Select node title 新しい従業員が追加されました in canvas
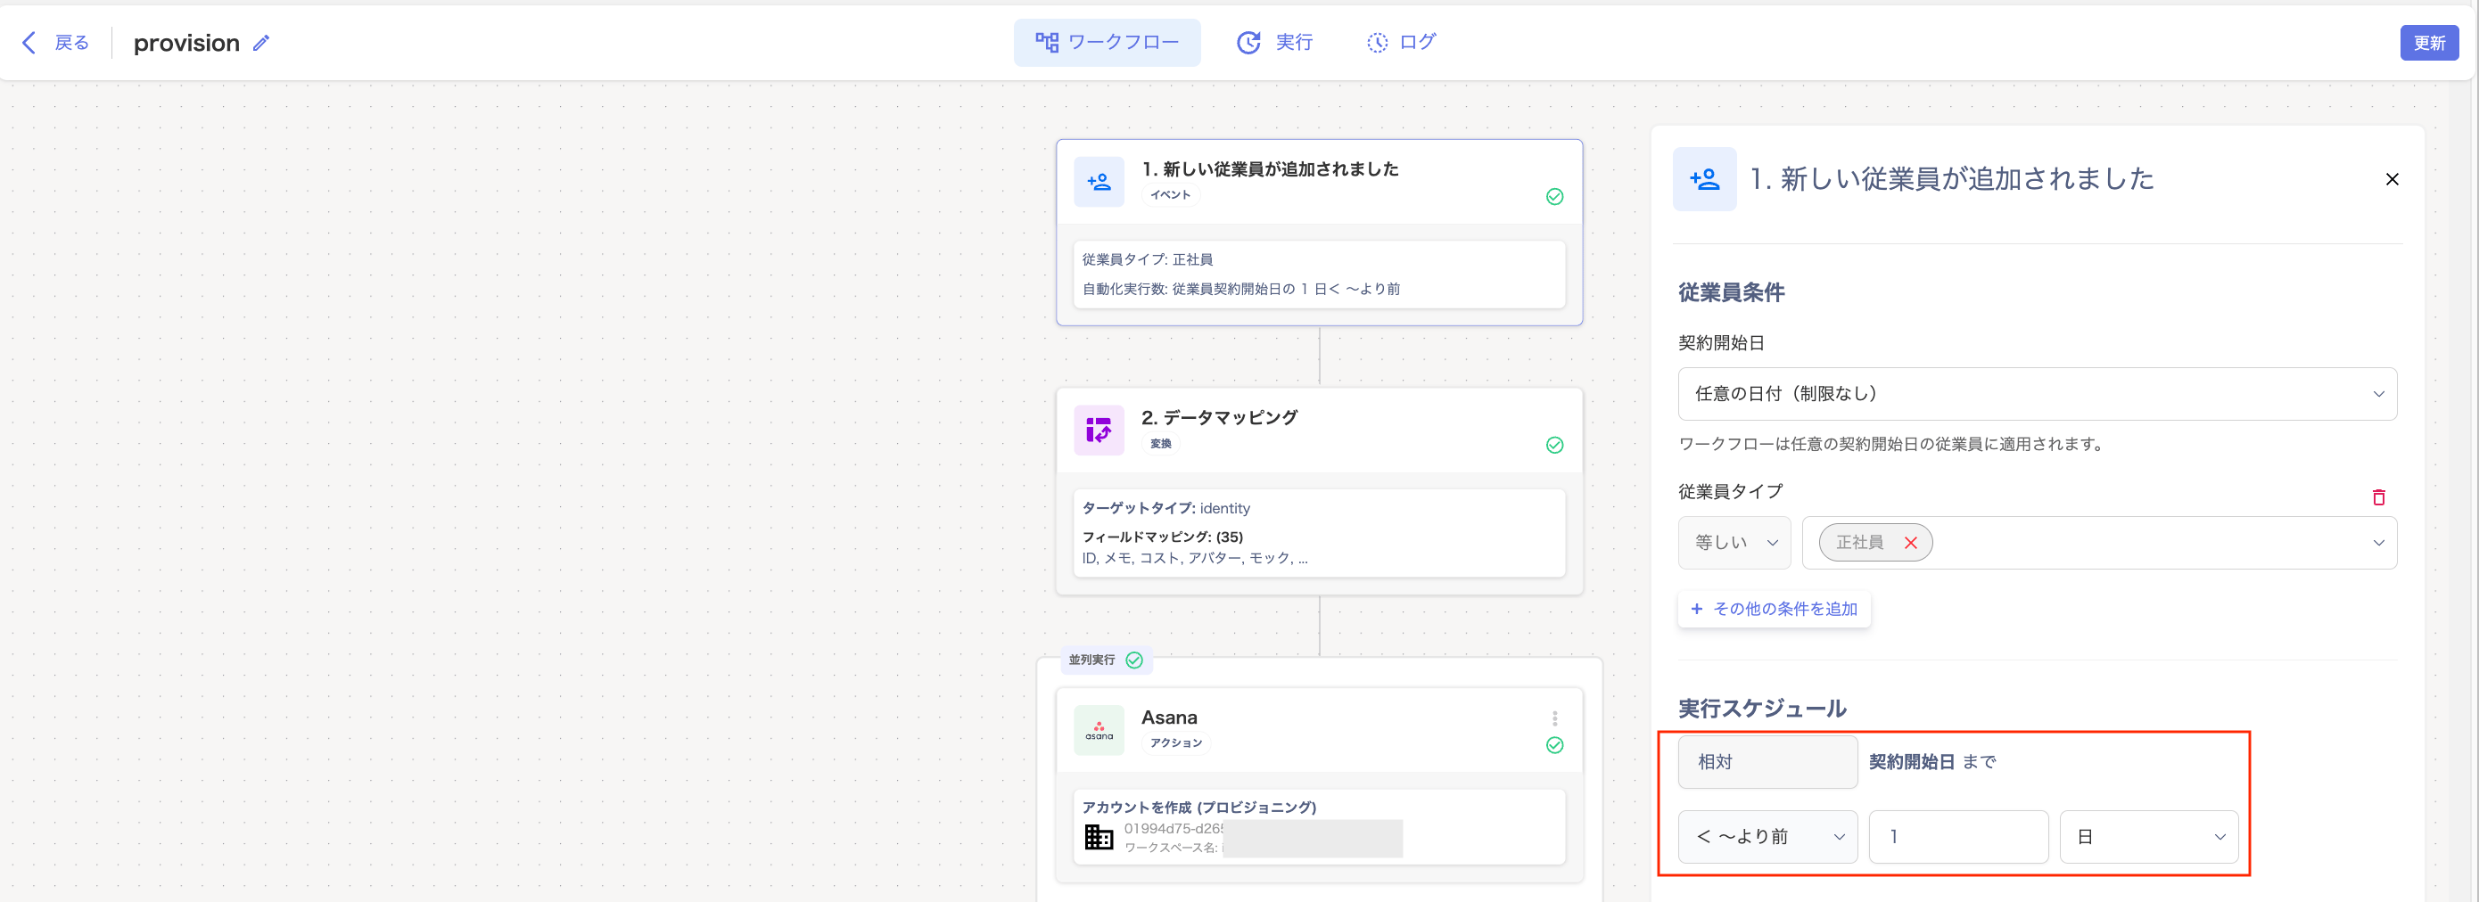Viewport: 2479px width, 902px height. point(1271,169)
